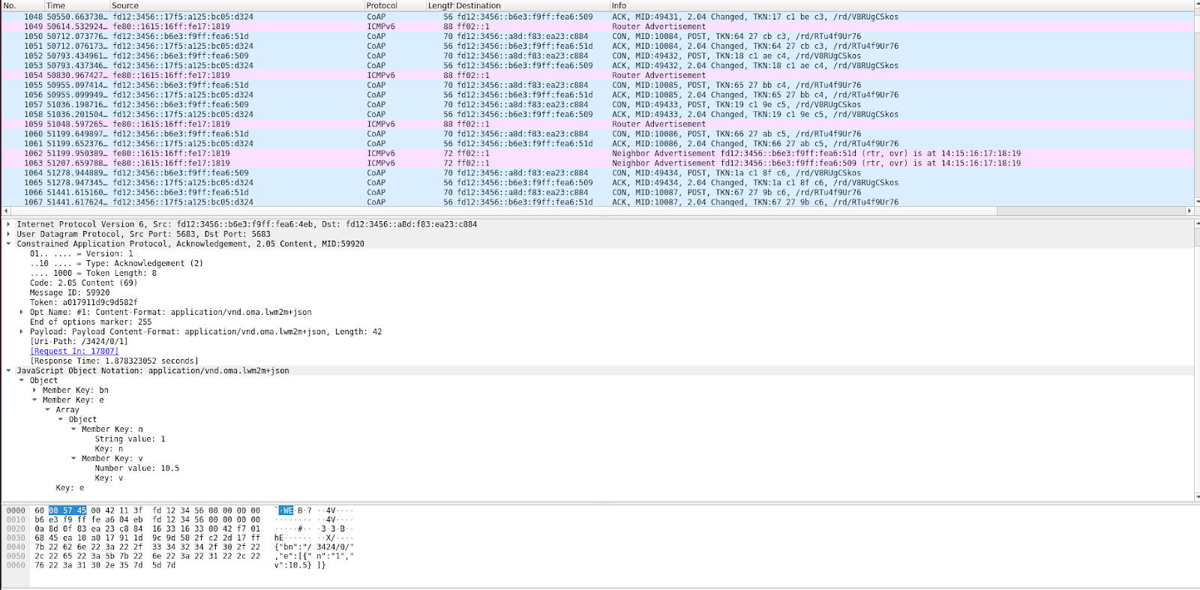1200x590 pixels.
Task: Select packet 1060 CON MID:10086
Action: (597, 133)
